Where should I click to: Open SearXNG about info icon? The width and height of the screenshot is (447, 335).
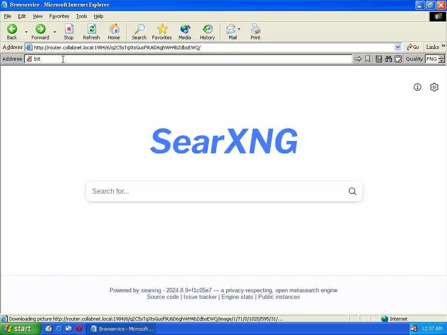tap(417, 87)
